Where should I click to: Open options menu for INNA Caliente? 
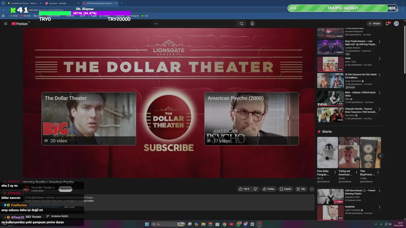pyautogui.click(x=379, y=93)
